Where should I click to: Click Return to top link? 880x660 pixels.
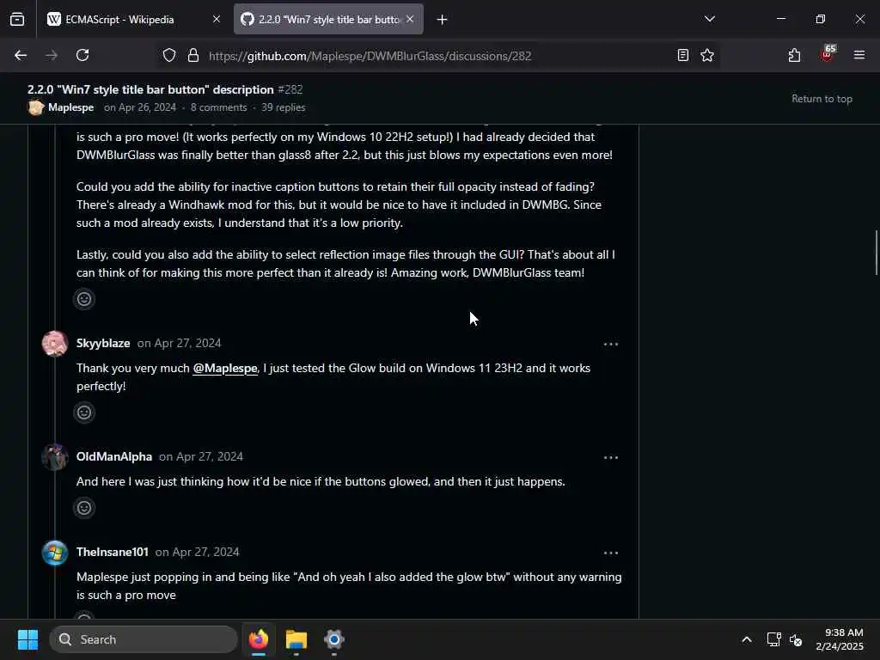pyautogui.click(x=822, y=99)
